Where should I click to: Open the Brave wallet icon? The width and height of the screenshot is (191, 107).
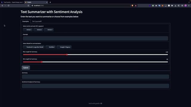point(182,6)
